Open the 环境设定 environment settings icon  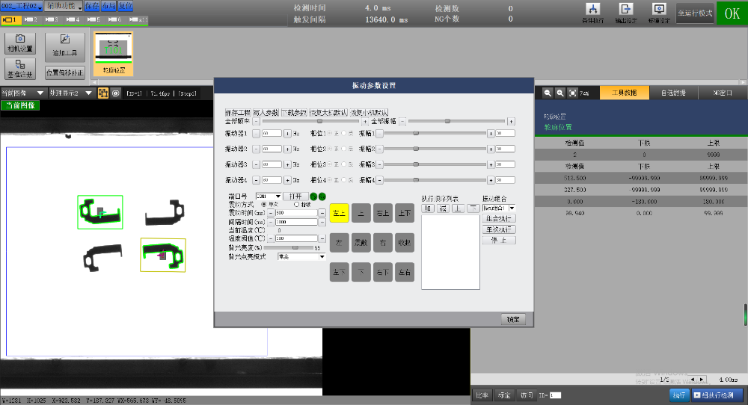click(659, 13)
